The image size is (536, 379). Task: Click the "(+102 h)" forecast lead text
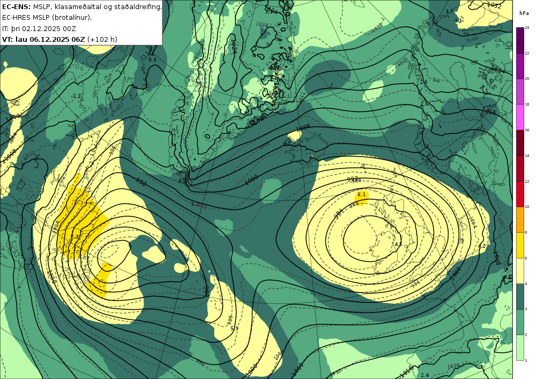point(102,39)
